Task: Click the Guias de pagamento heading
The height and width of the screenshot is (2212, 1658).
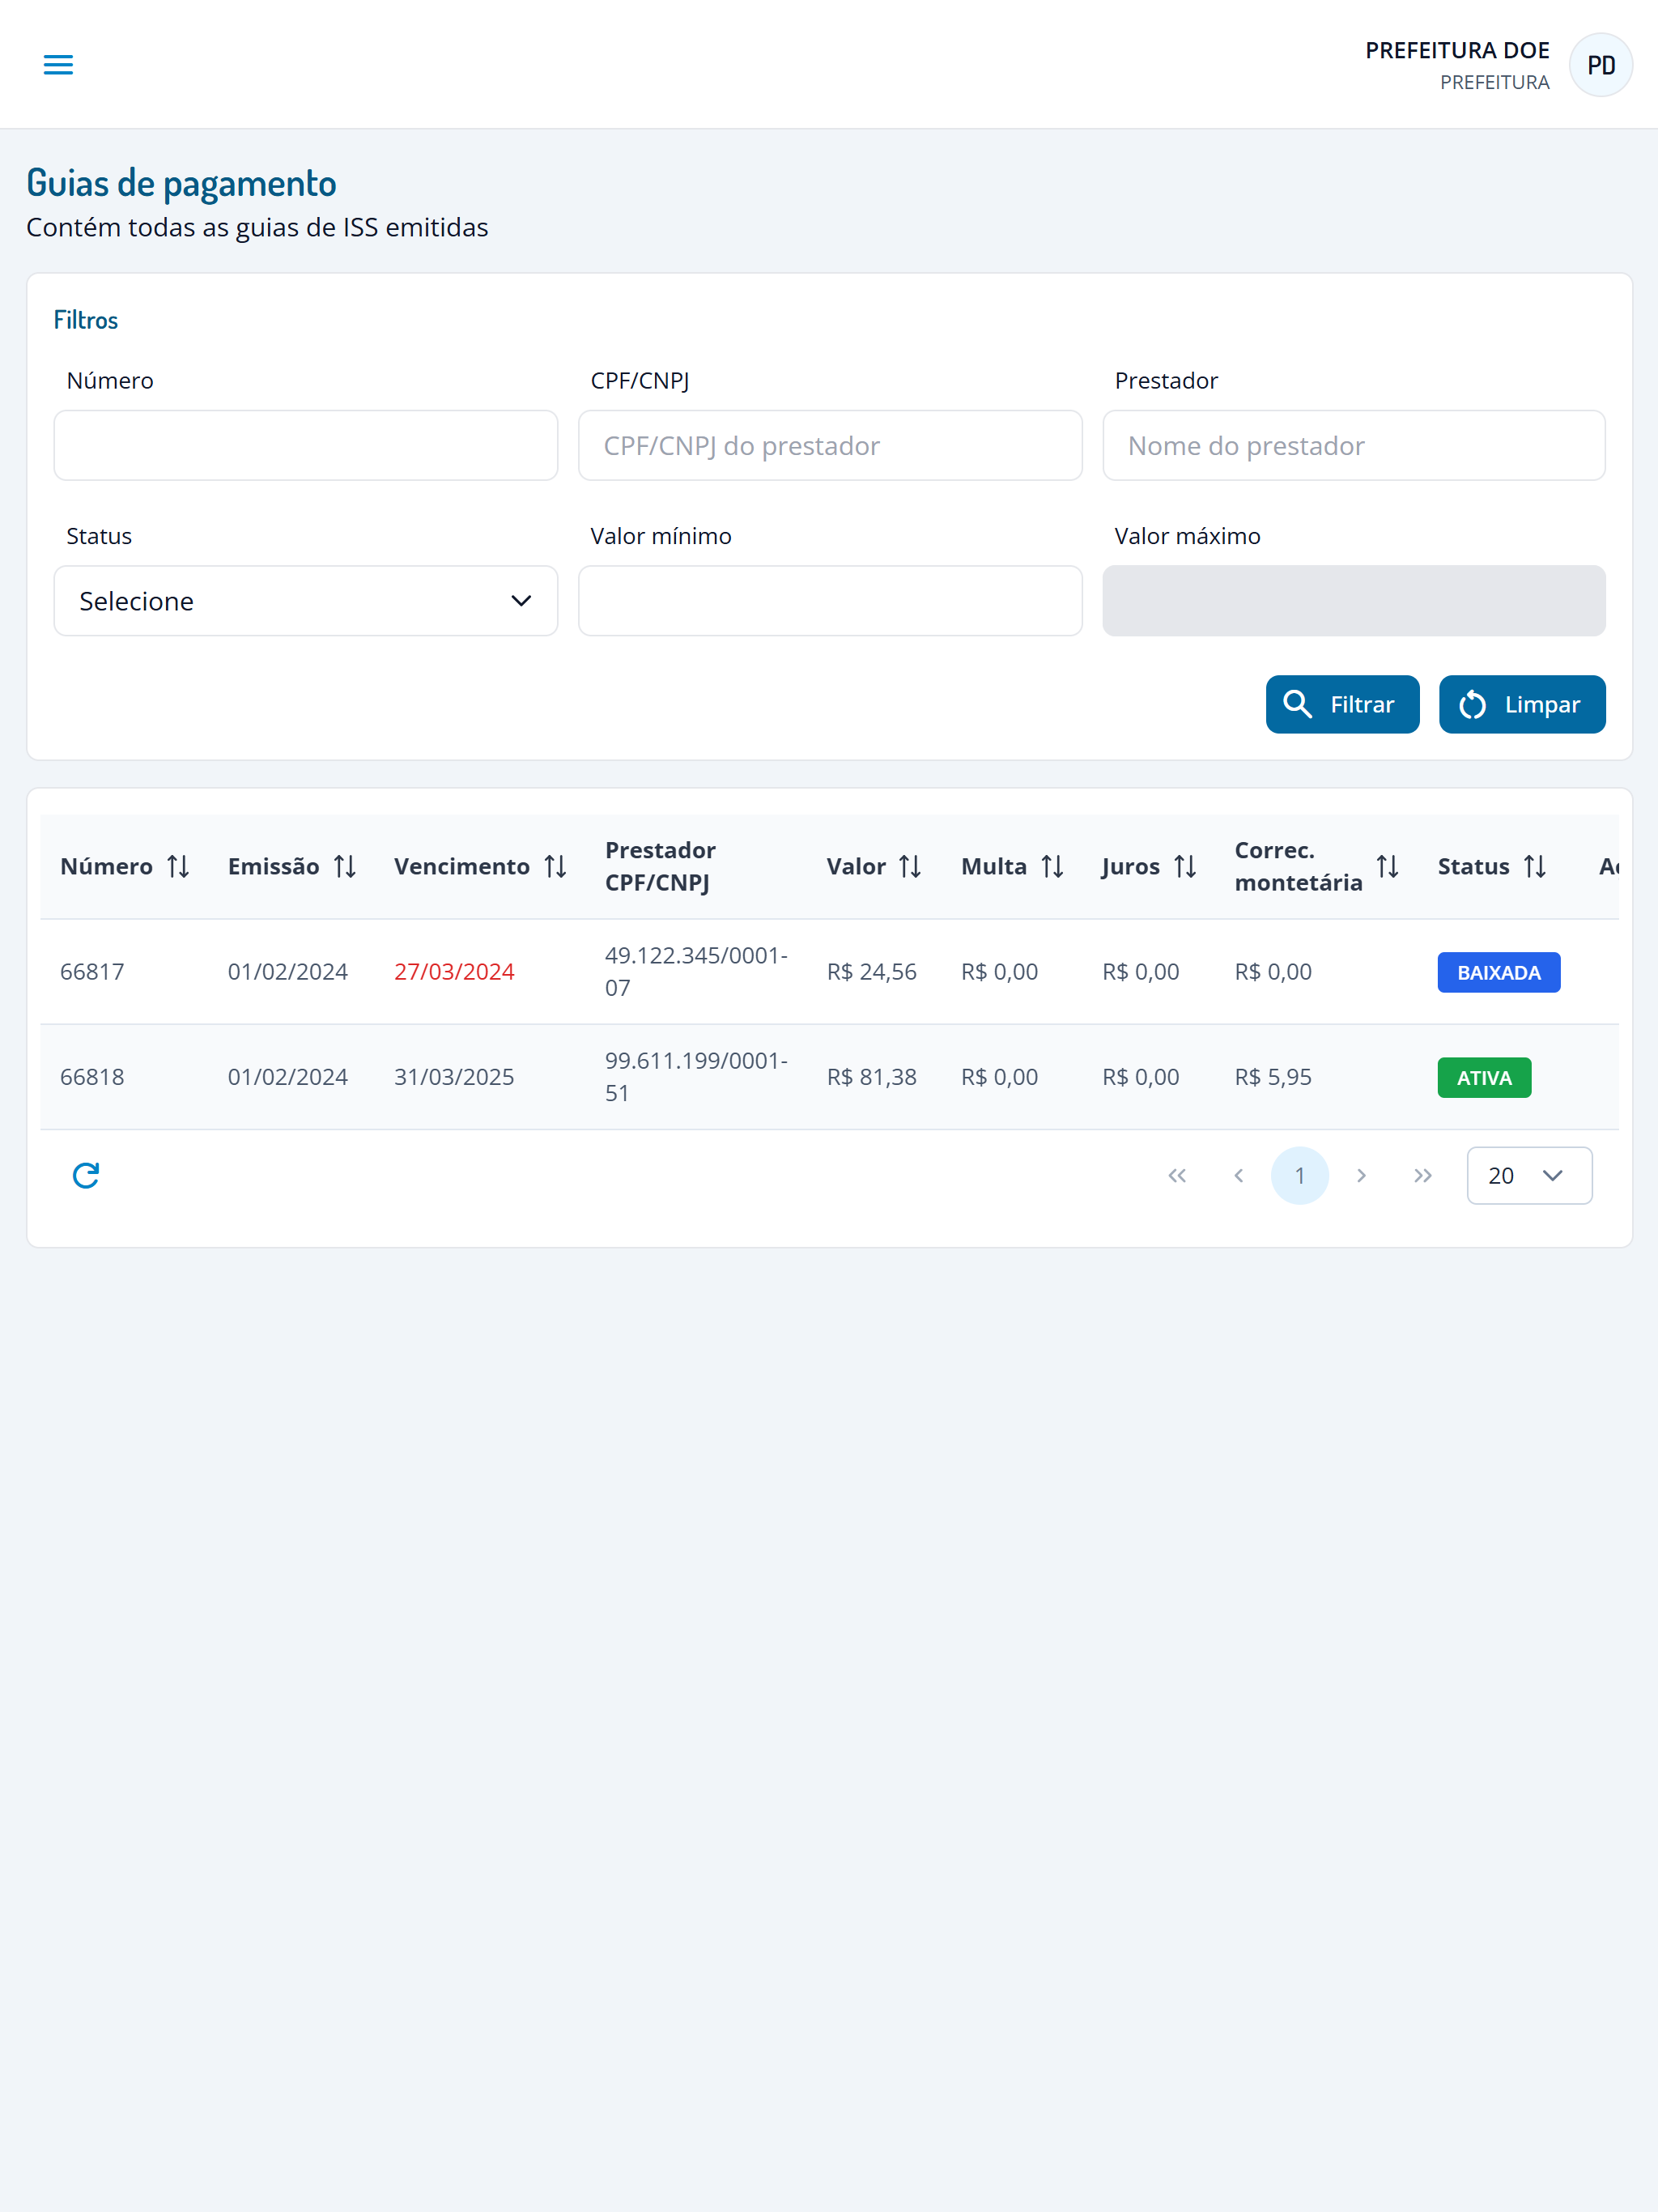Action: [x=181, y=183]
